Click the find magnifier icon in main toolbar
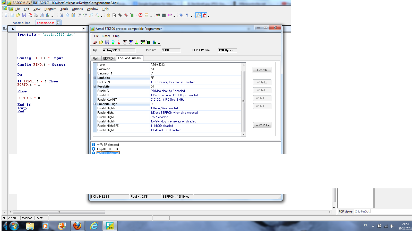412x231 pixels. point(91,15)
